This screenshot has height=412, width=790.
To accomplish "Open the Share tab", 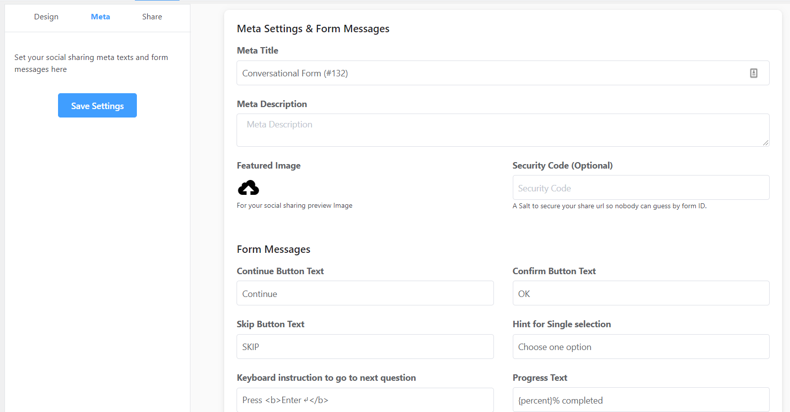I will [152, 17].
